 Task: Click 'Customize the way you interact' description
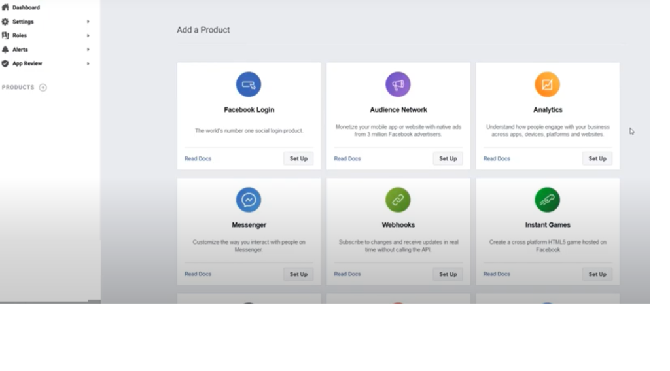[x=249, y=246]
